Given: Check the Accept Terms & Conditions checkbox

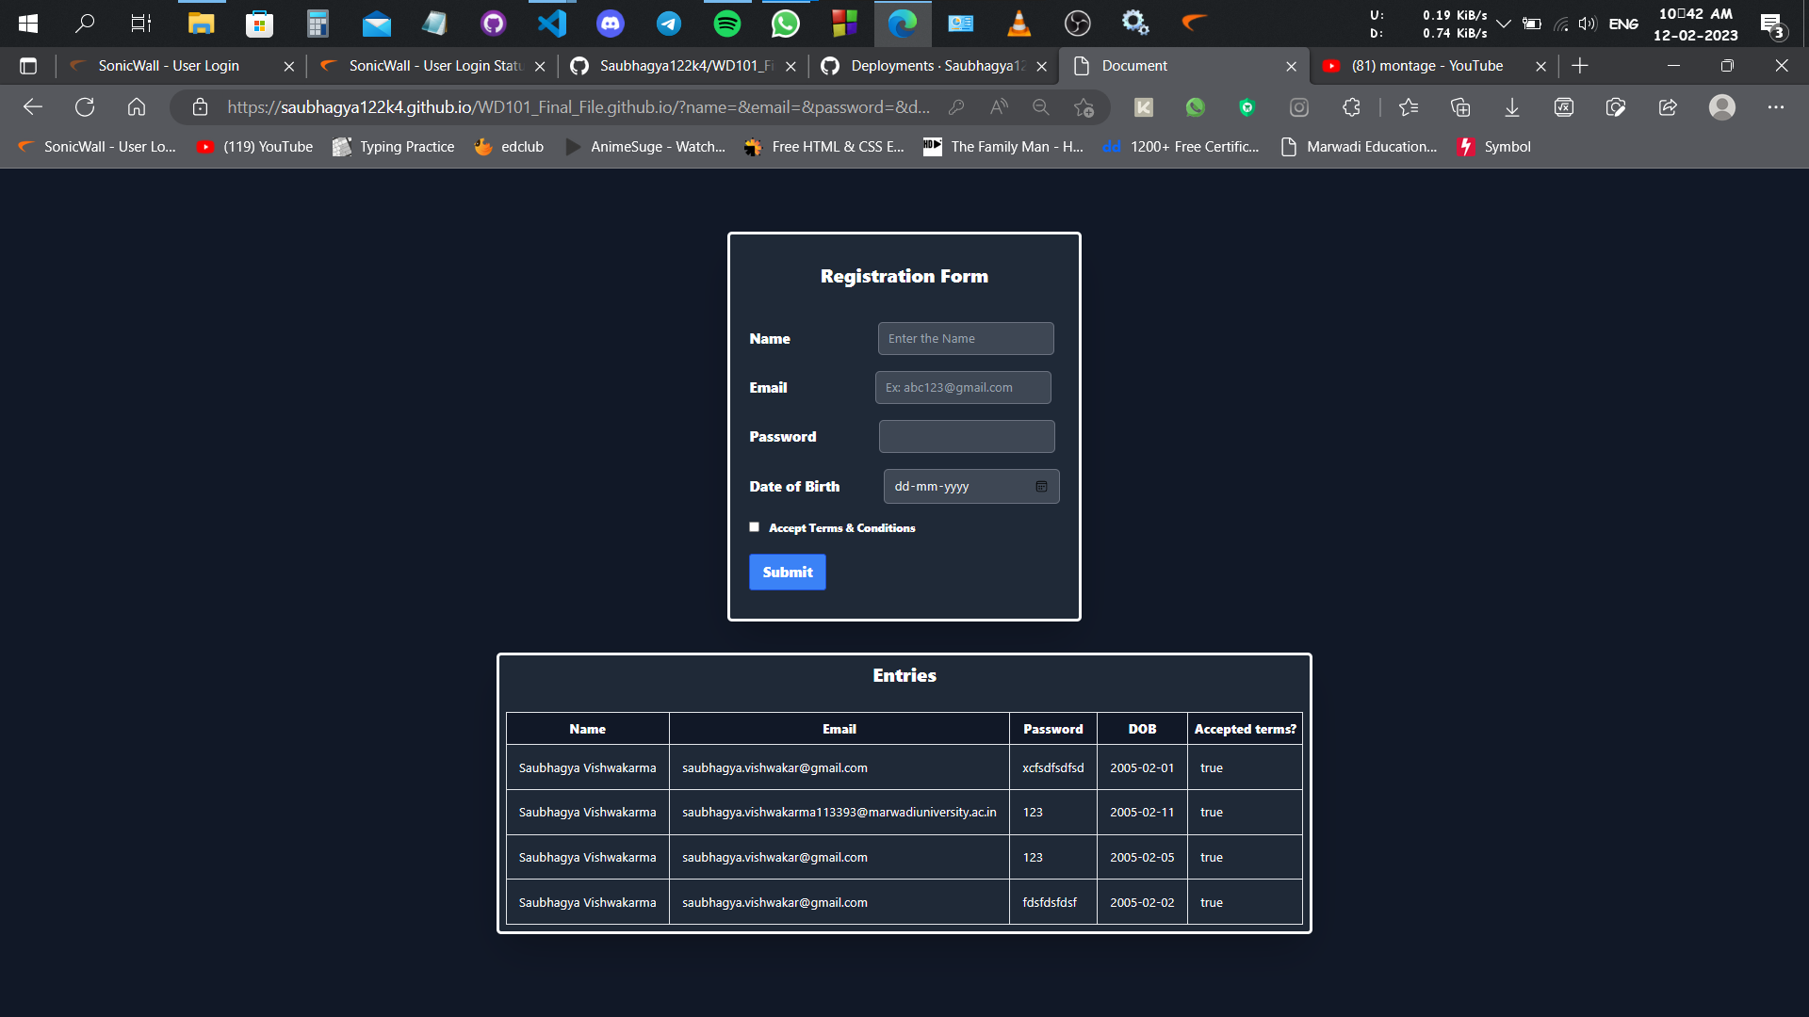Looking at the screenshot, I should pos(754,527).
